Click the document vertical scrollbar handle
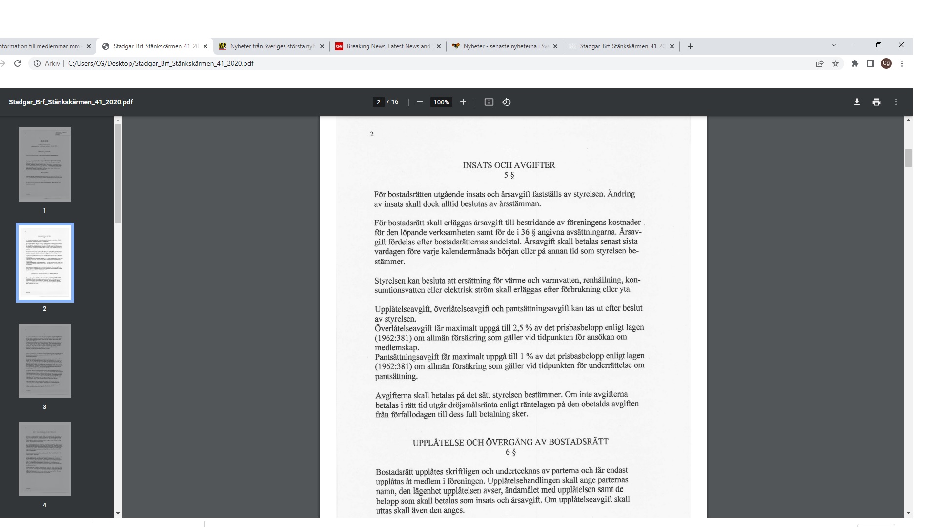This screenshot has height=527, width=937. click(908, 158)
